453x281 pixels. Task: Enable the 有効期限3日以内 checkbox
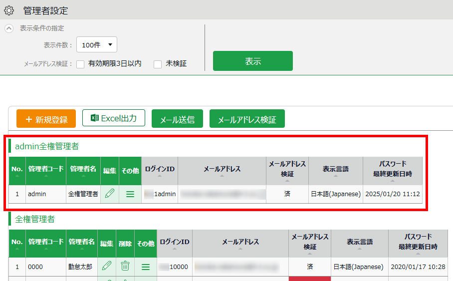(80, 64)
